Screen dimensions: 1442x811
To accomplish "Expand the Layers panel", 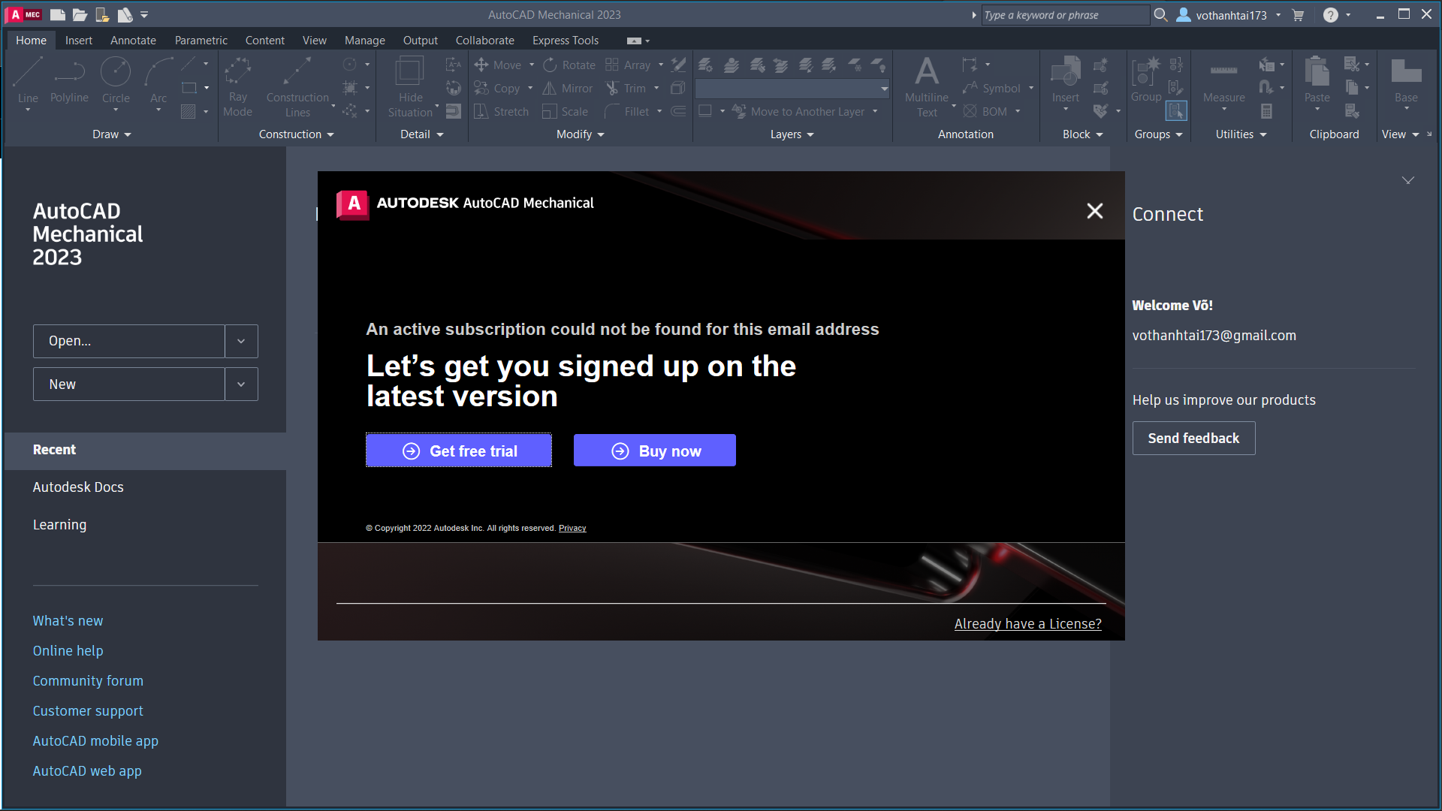I will 792,134.
